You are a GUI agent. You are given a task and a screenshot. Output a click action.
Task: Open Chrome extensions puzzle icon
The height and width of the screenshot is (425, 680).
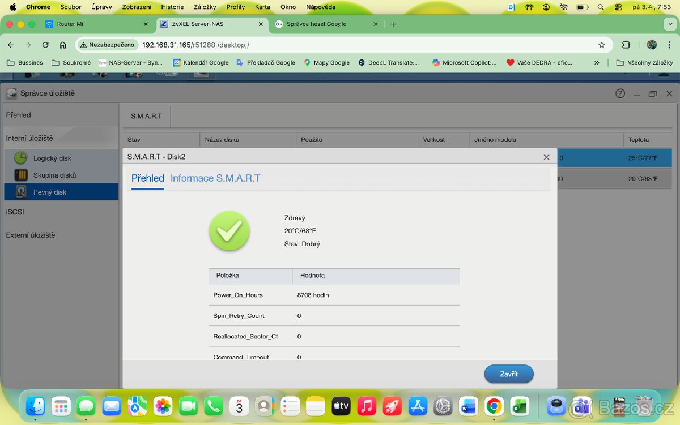click(x=626, y=45)
